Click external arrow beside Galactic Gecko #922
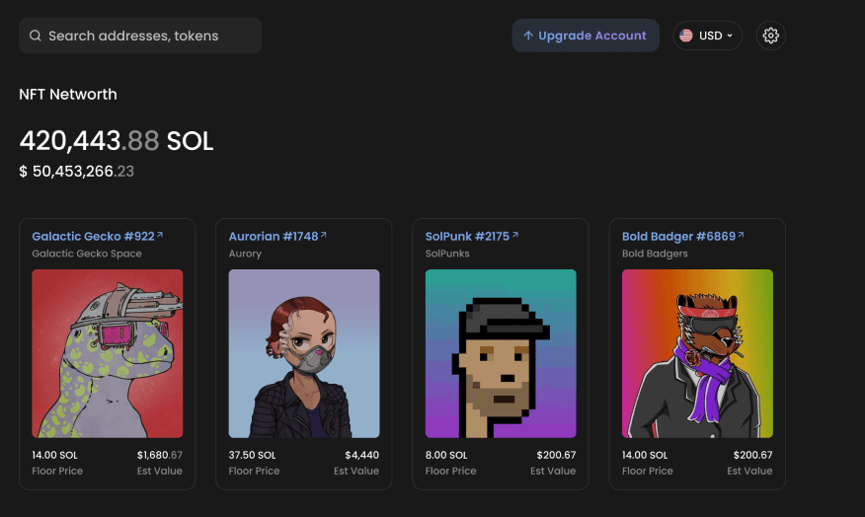The image size is (865, 517). 160,234
